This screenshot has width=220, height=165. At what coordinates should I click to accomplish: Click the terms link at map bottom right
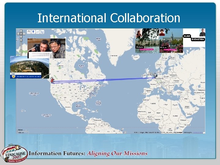[198, 133]
